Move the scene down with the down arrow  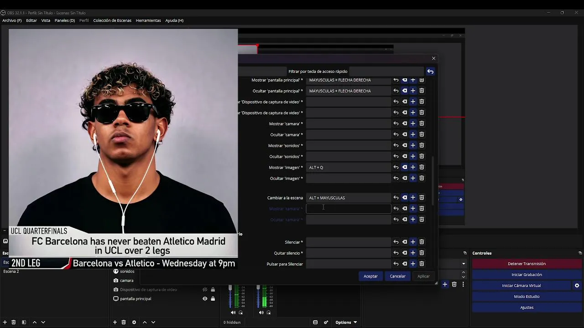tap(43, 322)
